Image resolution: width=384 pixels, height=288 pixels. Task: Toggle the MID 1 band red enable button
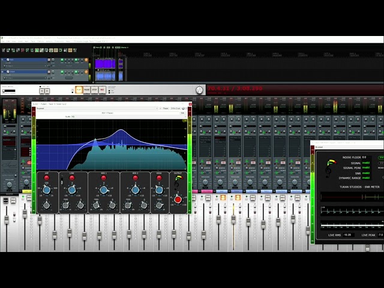[104, 178]
